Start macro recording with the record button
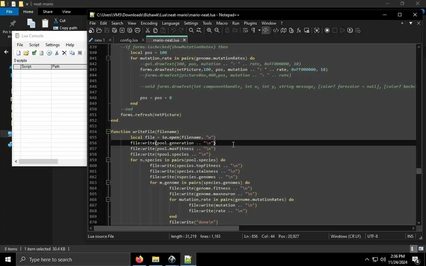 point(327,30)
